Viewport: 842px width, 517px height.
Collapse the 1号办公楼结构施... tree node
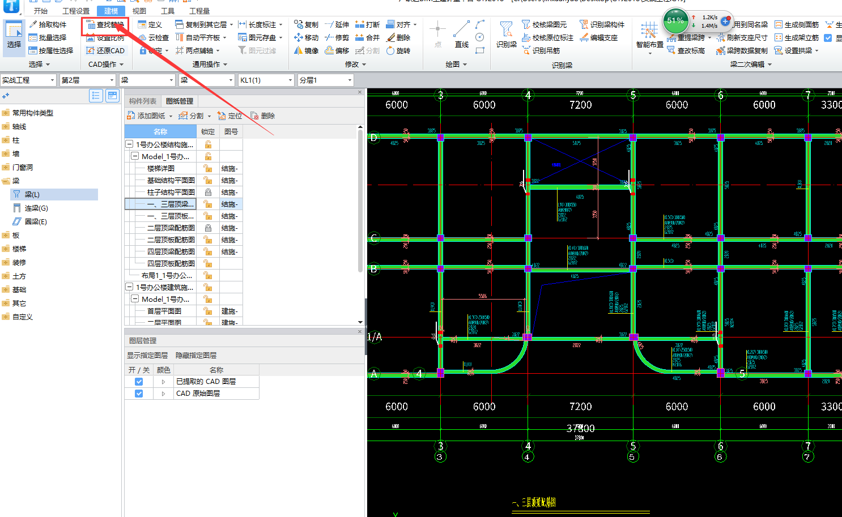tap(129, 144)
